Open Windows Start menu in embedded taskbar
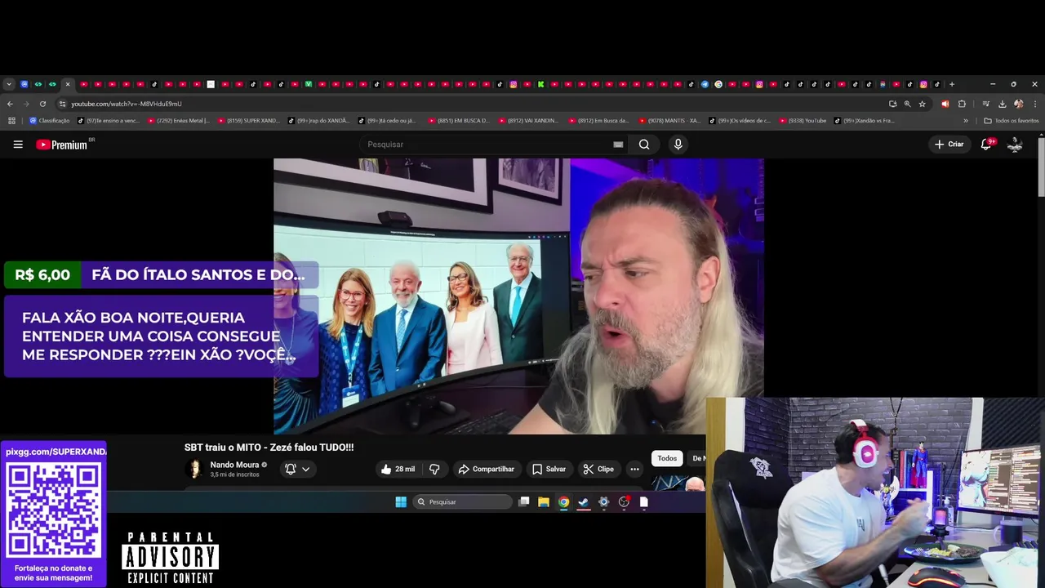This screenshot has width=1045, height=588. (401, 502)
